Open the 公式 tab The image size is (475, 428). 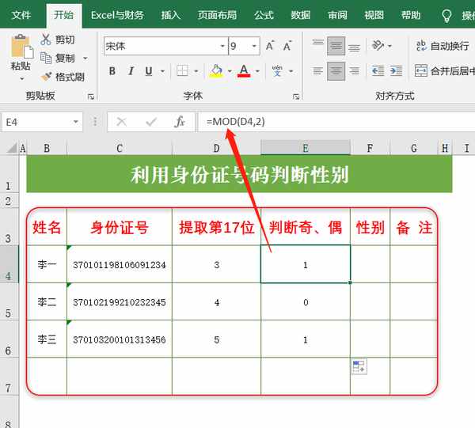point(264,15)
